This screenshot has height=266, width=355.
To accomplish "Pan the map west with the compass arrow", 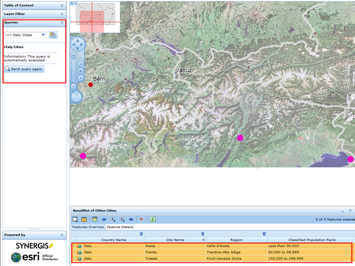I will click(74, 45).
